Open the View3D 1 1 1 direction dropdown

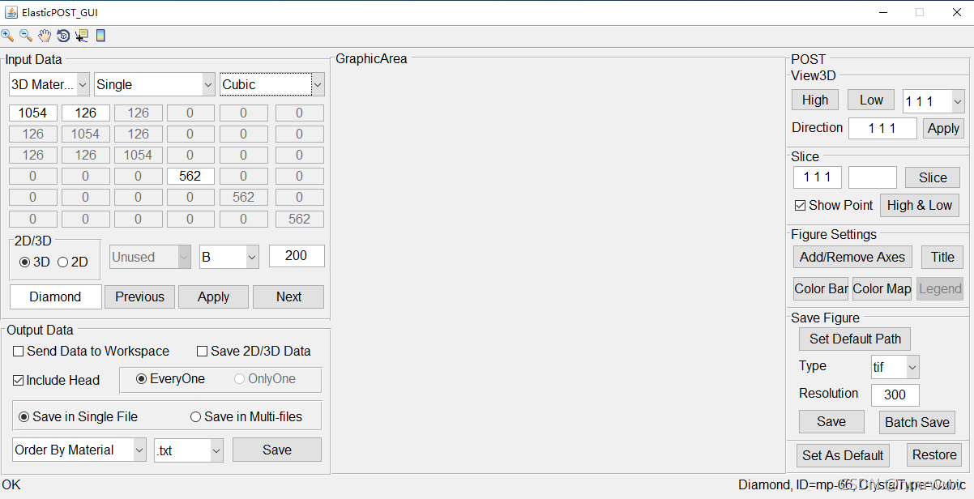pos(933,101)
